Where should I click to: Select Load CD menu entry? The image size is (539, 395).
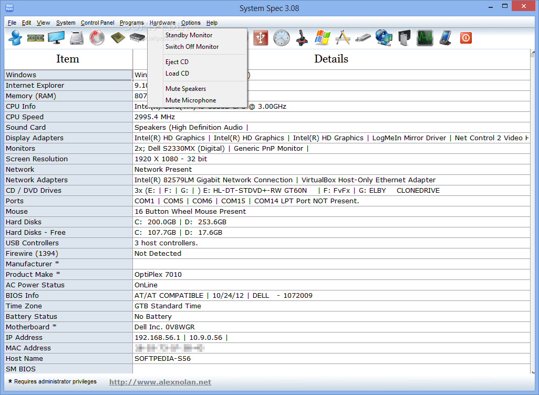click(198, 74)
